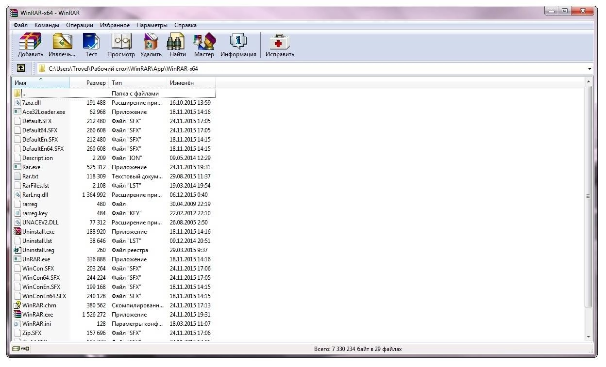Click the WinRAR.exe file icon

click(x=18, y=315)
